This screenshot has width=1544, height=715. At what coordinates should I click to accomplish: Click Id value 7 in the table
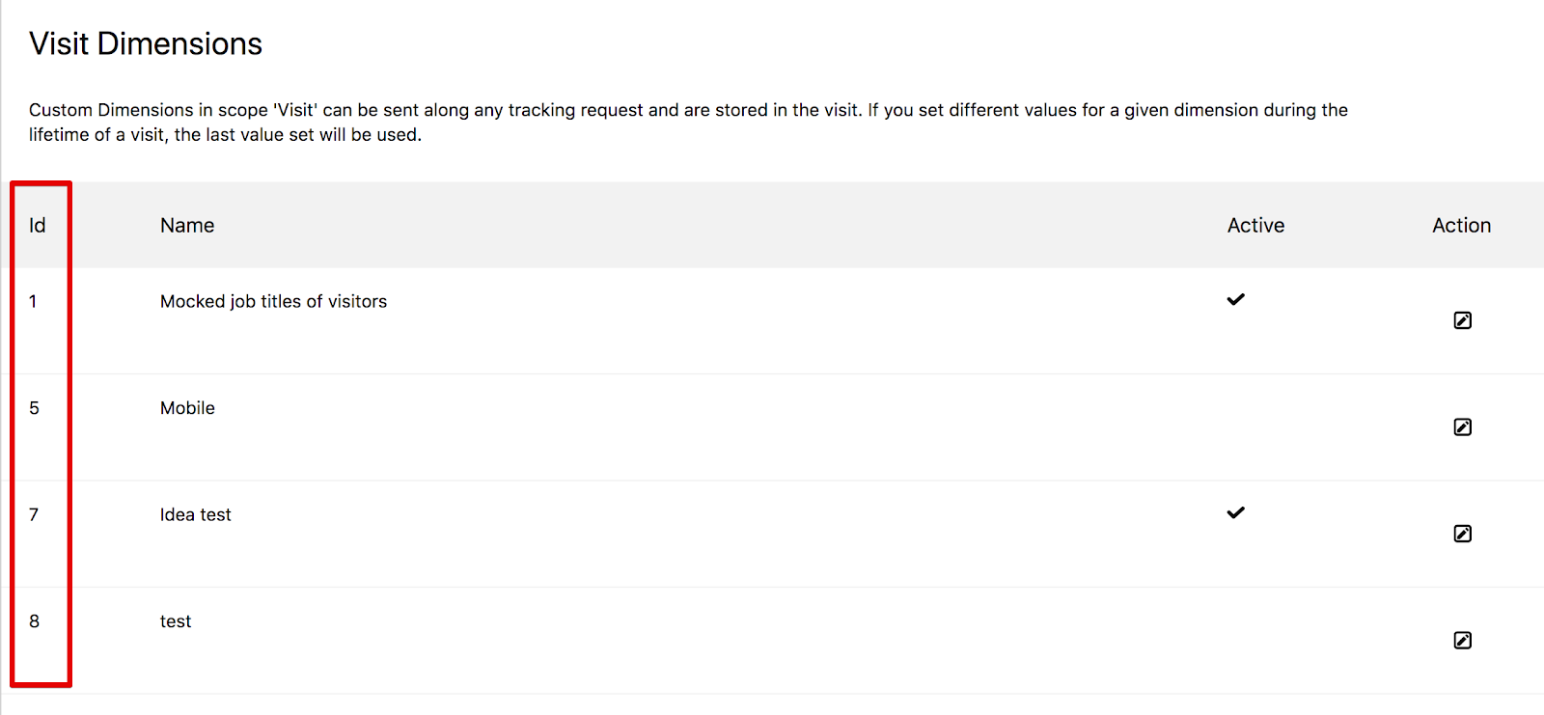[x=34, y=514]
